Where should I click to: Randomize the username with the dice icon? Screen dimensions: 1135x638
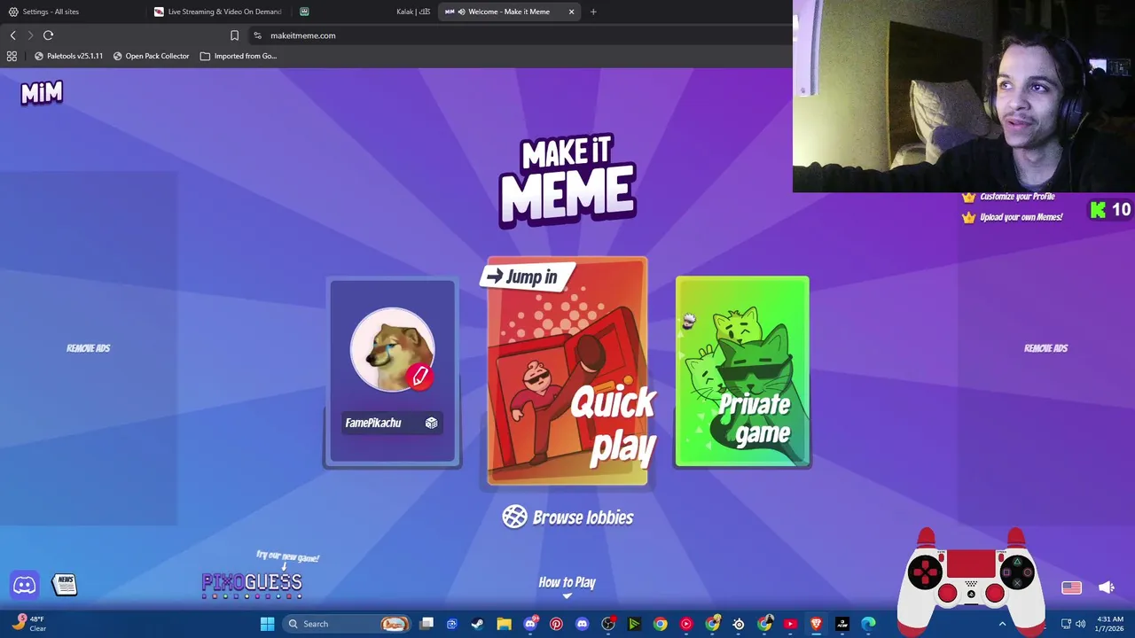pyautogui.click(x=431, y=423)
